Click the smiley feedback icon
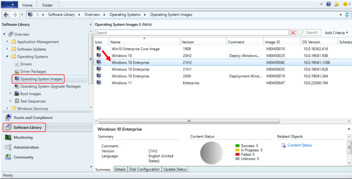The width and height of the screenshot is (352, 179). [345, 4]
